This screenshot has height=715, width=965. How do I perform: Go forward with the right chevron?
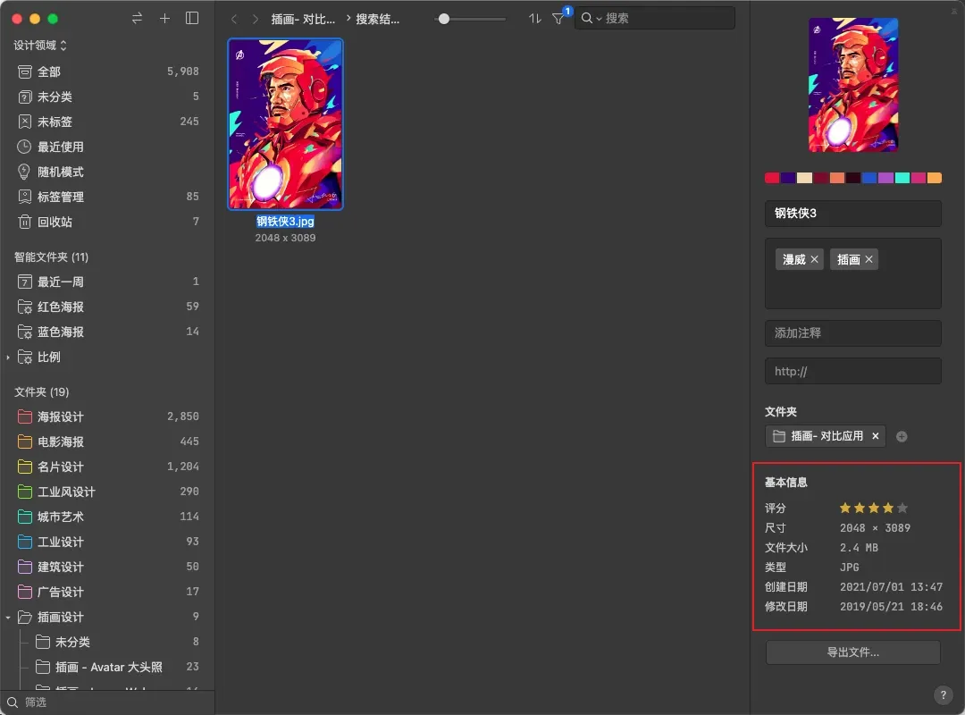(x=255, y=19)
